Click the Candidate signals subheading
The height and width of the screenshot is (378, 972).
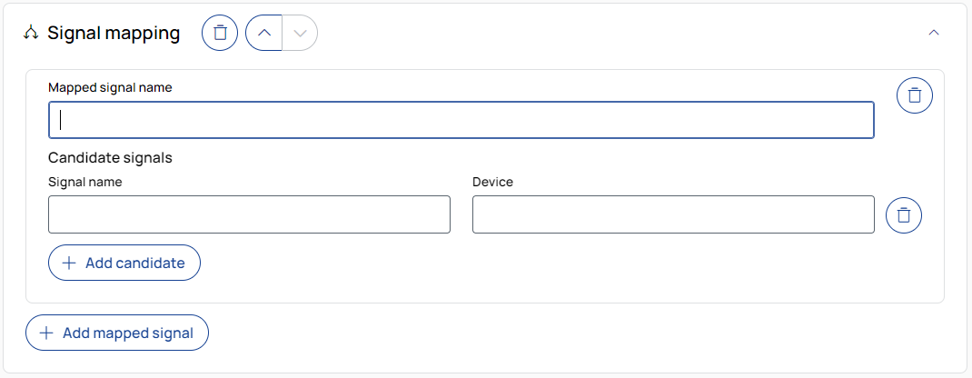coord(110,157)
